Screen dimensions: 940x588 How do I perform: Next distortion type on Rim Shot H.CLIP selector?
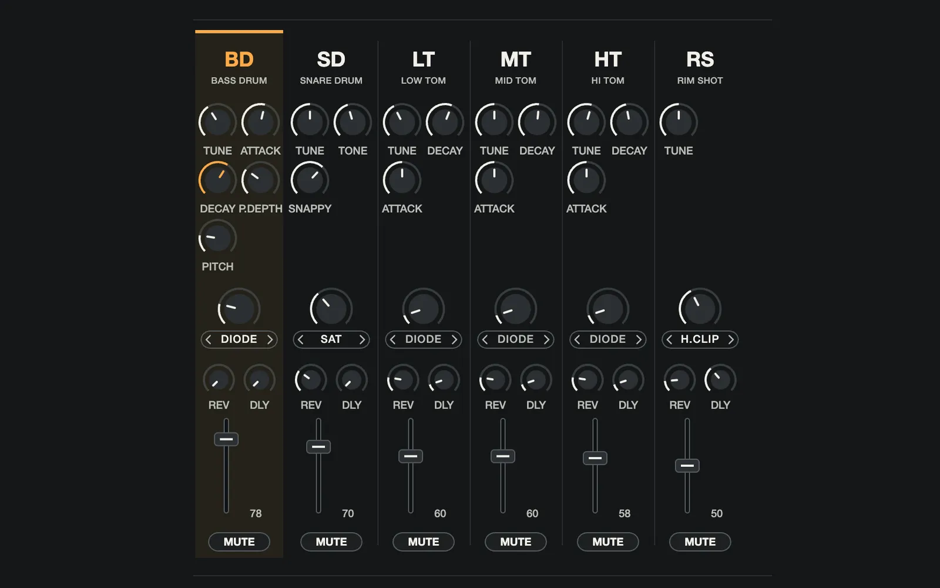(x=731, y=339)
